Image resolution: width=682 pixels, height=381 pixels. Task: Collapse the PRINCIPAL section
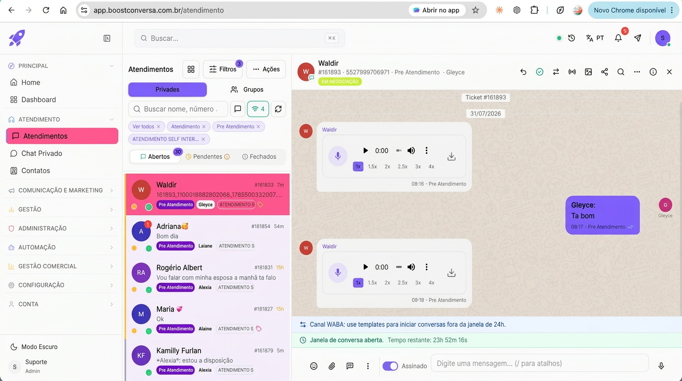62,66
